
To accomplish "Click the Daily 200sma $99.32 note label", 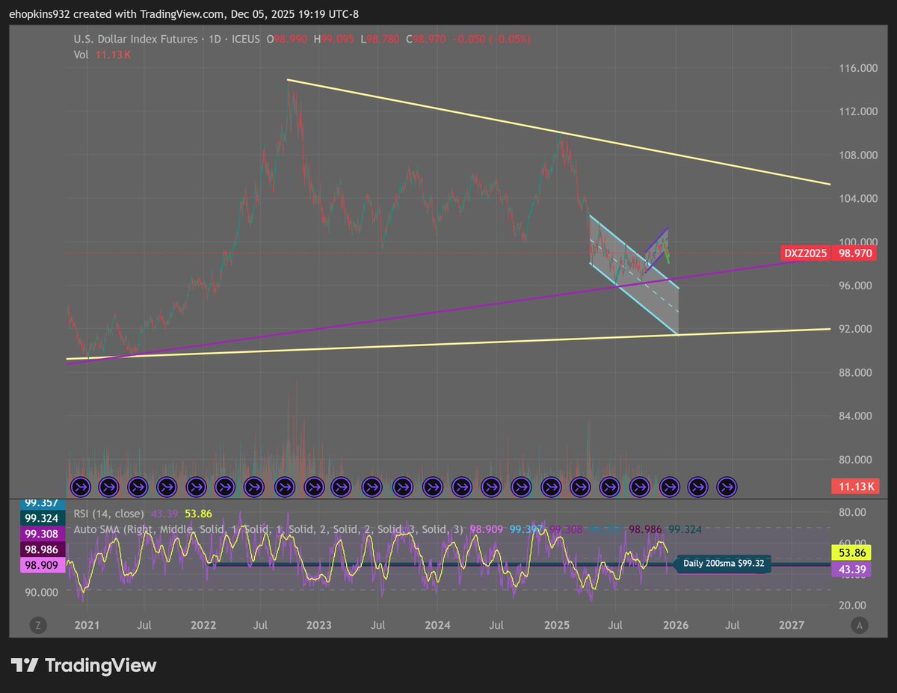I will tap(722, 564).
